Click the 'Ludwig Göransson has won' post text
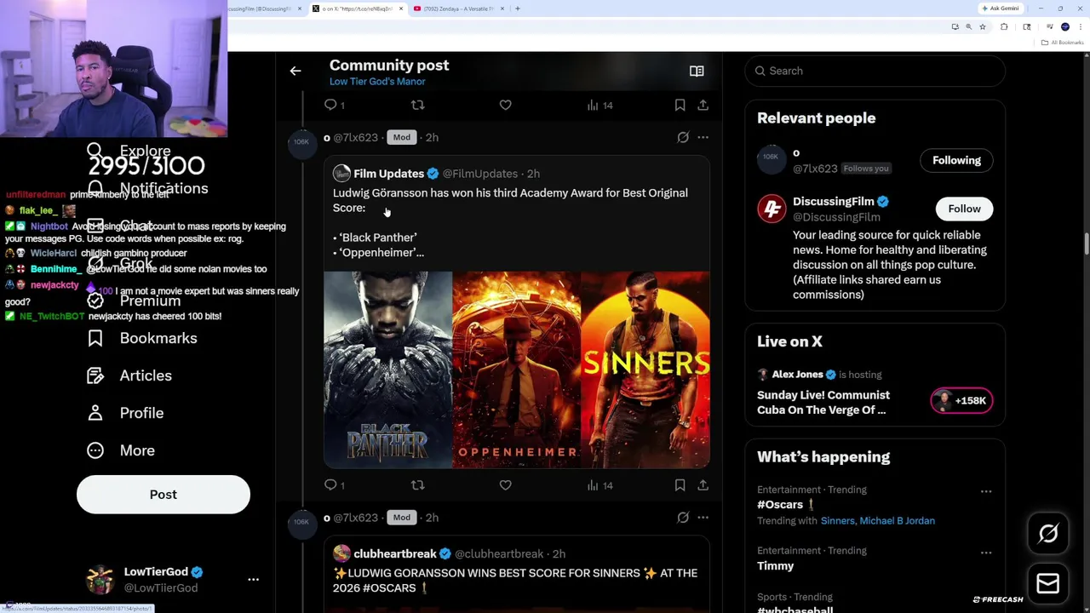Screen dimensions: 1090x613 point(510,200)
